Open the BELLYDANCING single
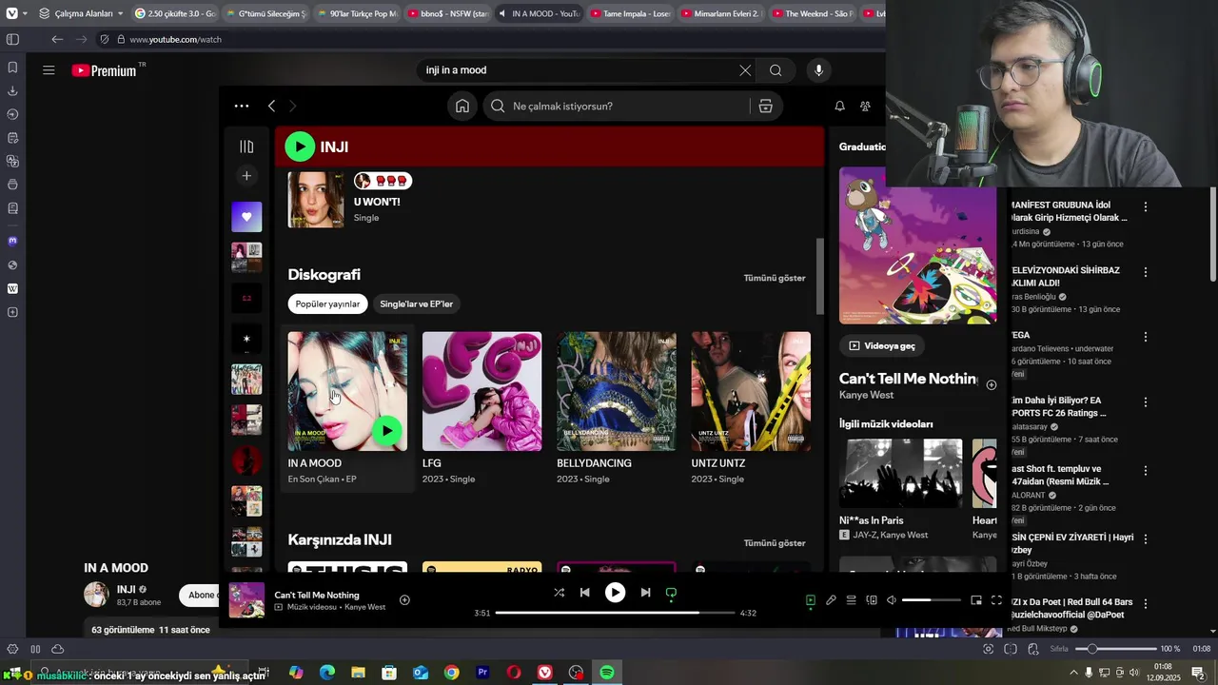Image resolution: width=1218 pixels, height=685 pixels. [x=617, y=391]
